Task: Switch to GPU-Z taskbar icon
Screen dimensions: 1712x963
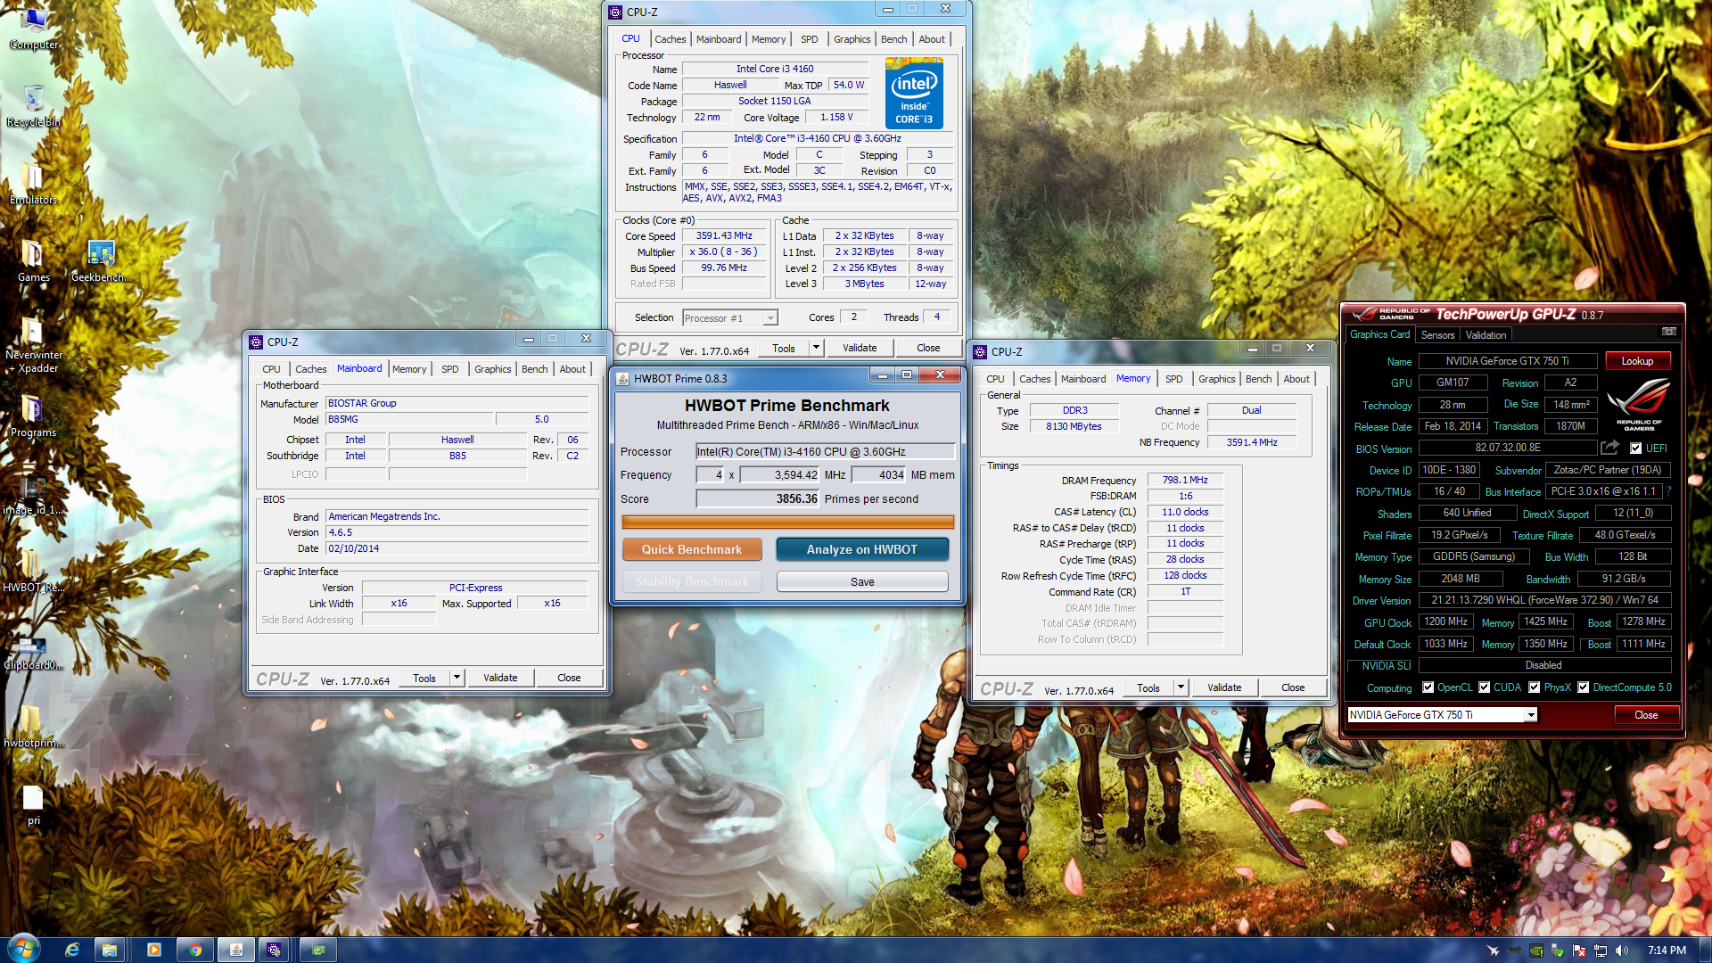Action: (317, 950)
